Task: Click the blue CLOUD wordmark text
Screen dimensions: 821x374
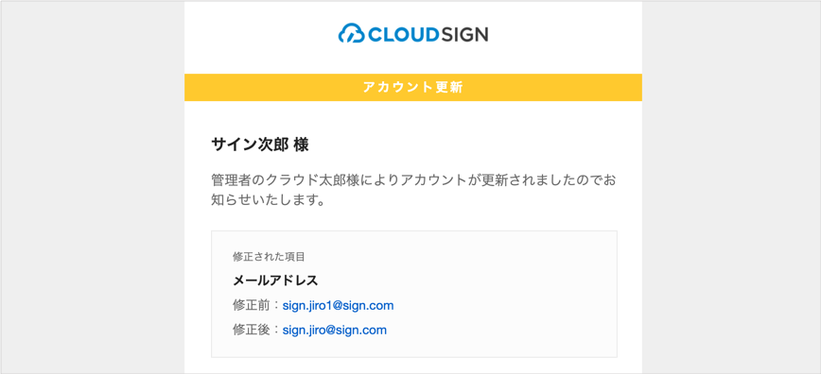Action: pos(402,35)
